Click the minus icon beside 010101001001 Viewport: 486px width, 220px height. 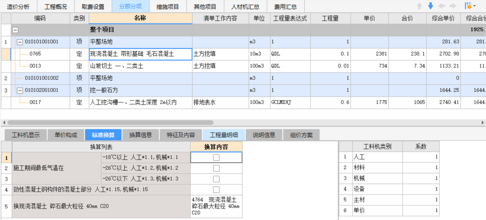point(19,42)
